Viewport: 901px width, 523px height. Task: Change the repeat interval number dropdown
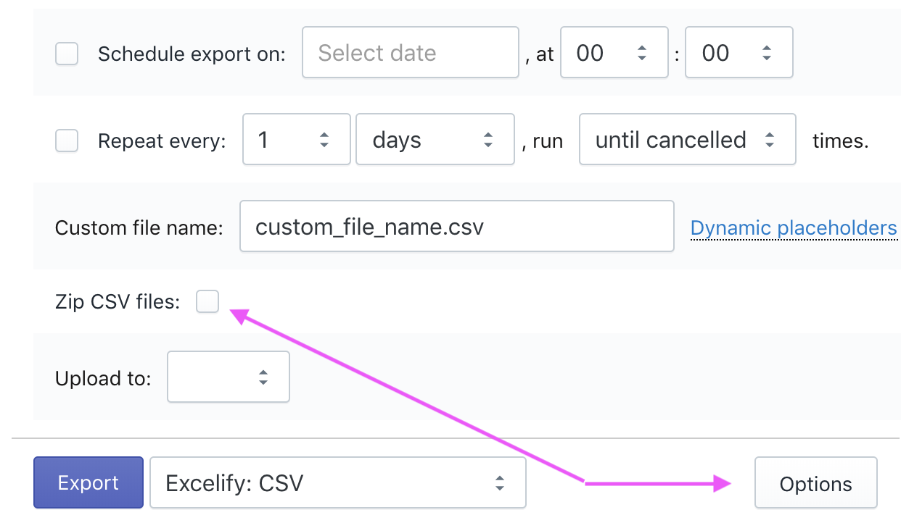coord(296,140)
